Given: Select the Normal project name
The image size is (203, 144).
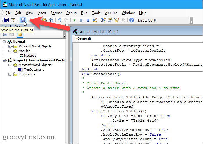Looking at the screenshot, I should (19, 42).
